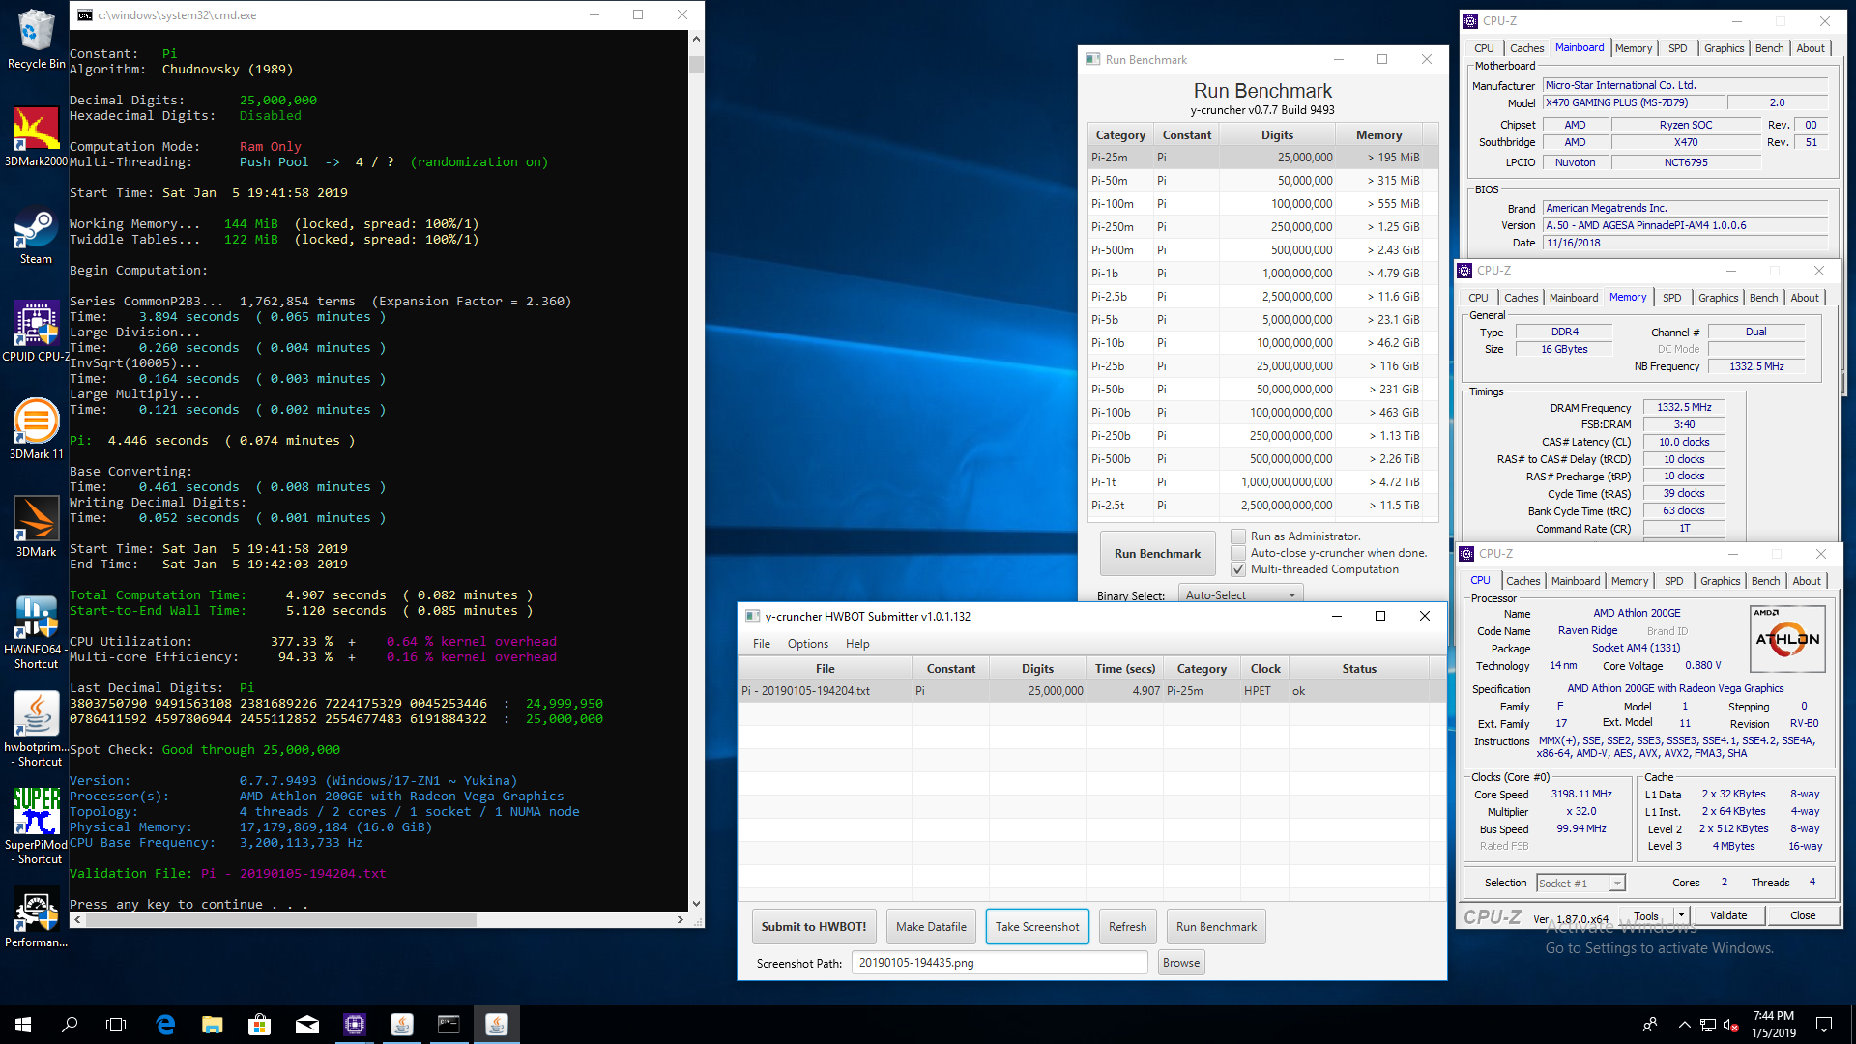Expand the CPU-Z Tools dropdown arrow

tap(1681, 915)
